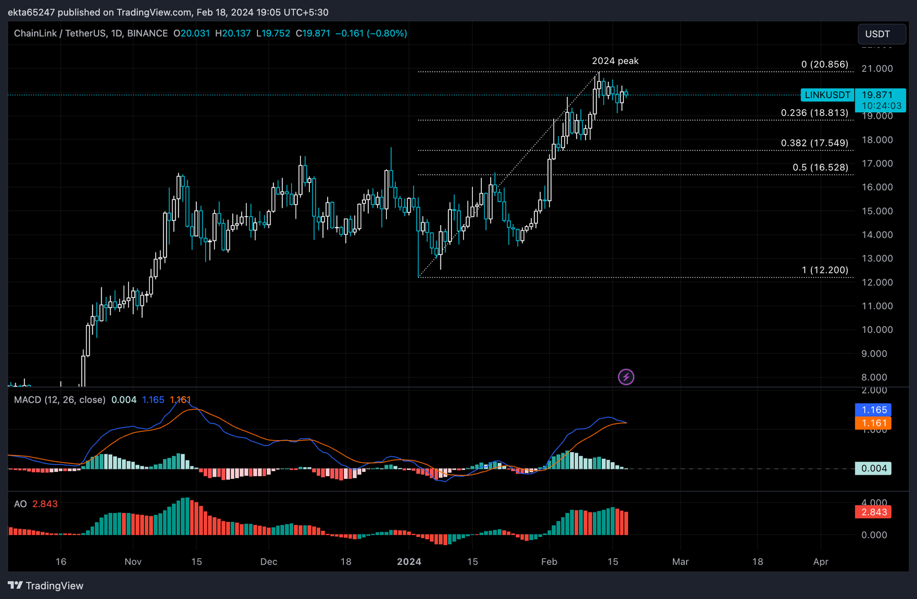This screenshot has width=917, height=599.
Task: Select the AO indicator label
Action: tap(20, 504)
